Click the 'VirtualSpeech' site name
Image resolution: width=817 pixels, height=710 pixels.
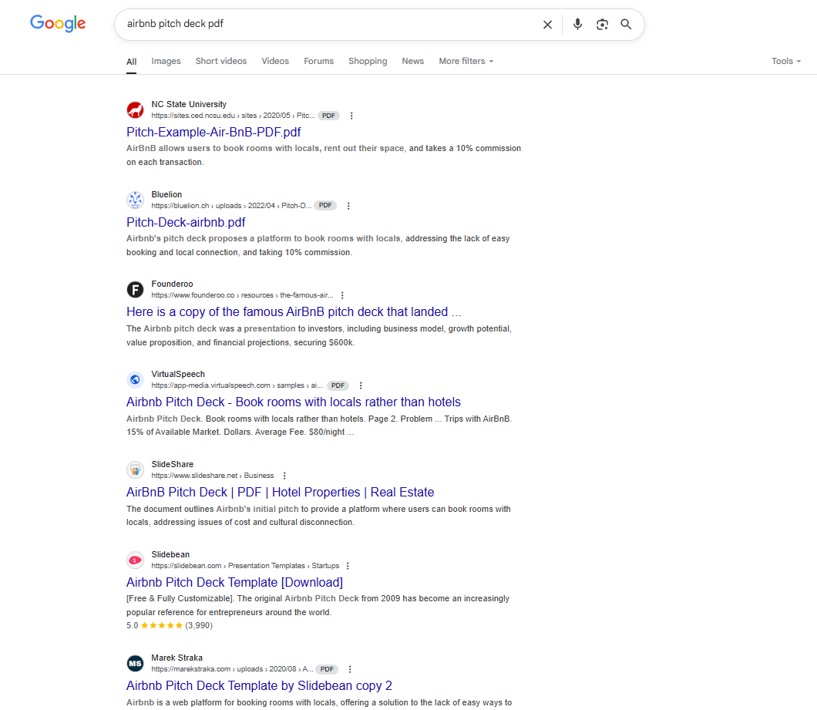pyautogui.click(x=178, y=375)
